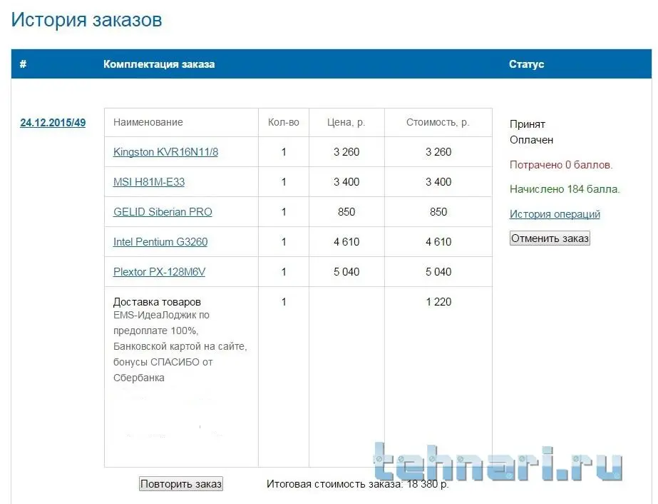This screenshot has width=658, height=504.
Task: Select the Банковской картой на сайте text
Action: tap(180, 346)
